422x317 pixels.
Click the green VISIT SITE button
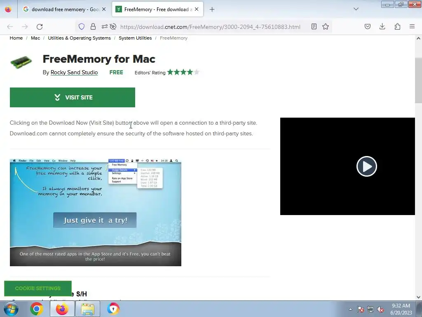tap(73, 97)
